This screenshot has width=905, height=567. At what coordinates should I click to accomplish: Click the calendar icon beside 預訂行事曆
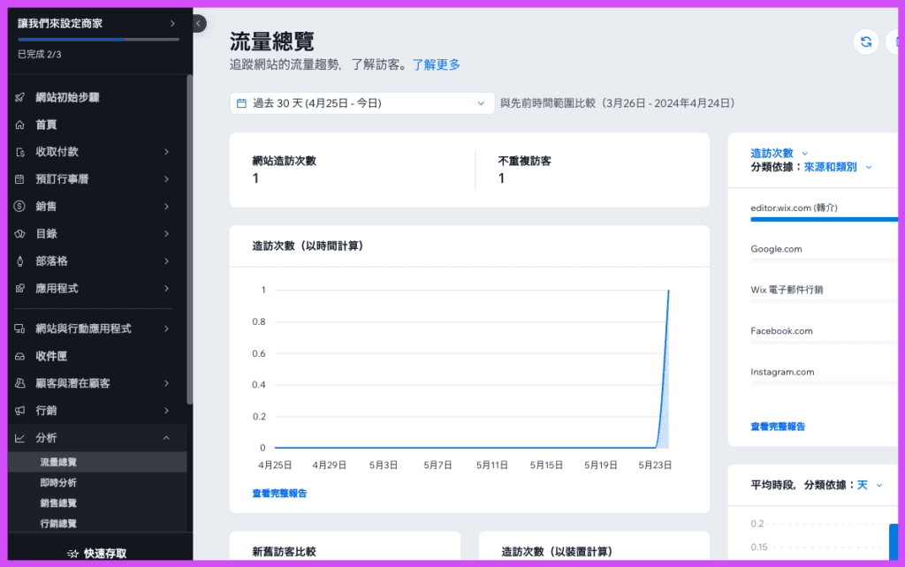(19, 179)
